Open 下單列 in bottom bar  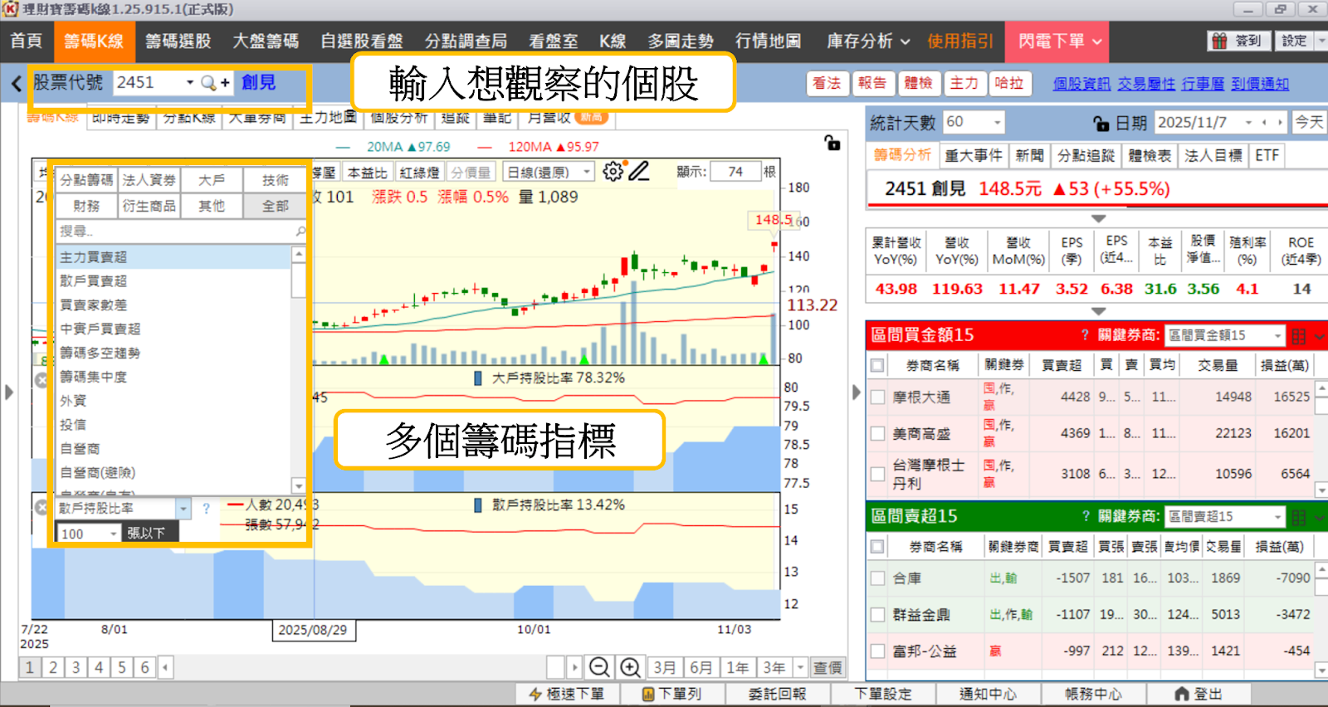coord(671,694)
